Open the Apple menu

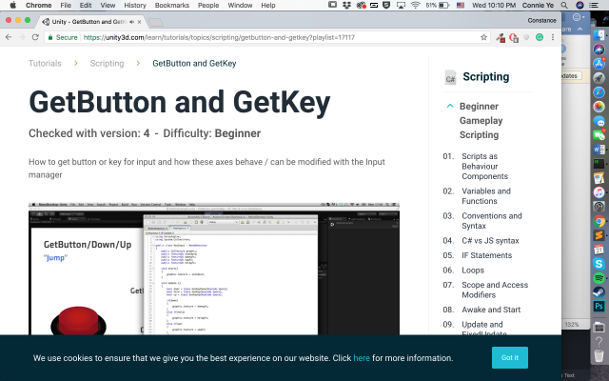pyautogui.click(x=12, y=5)
